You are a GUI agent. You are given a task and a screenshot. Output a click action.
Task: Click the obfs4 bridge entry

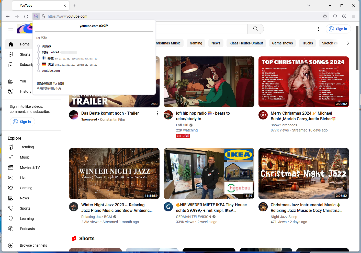click(59, 52)
